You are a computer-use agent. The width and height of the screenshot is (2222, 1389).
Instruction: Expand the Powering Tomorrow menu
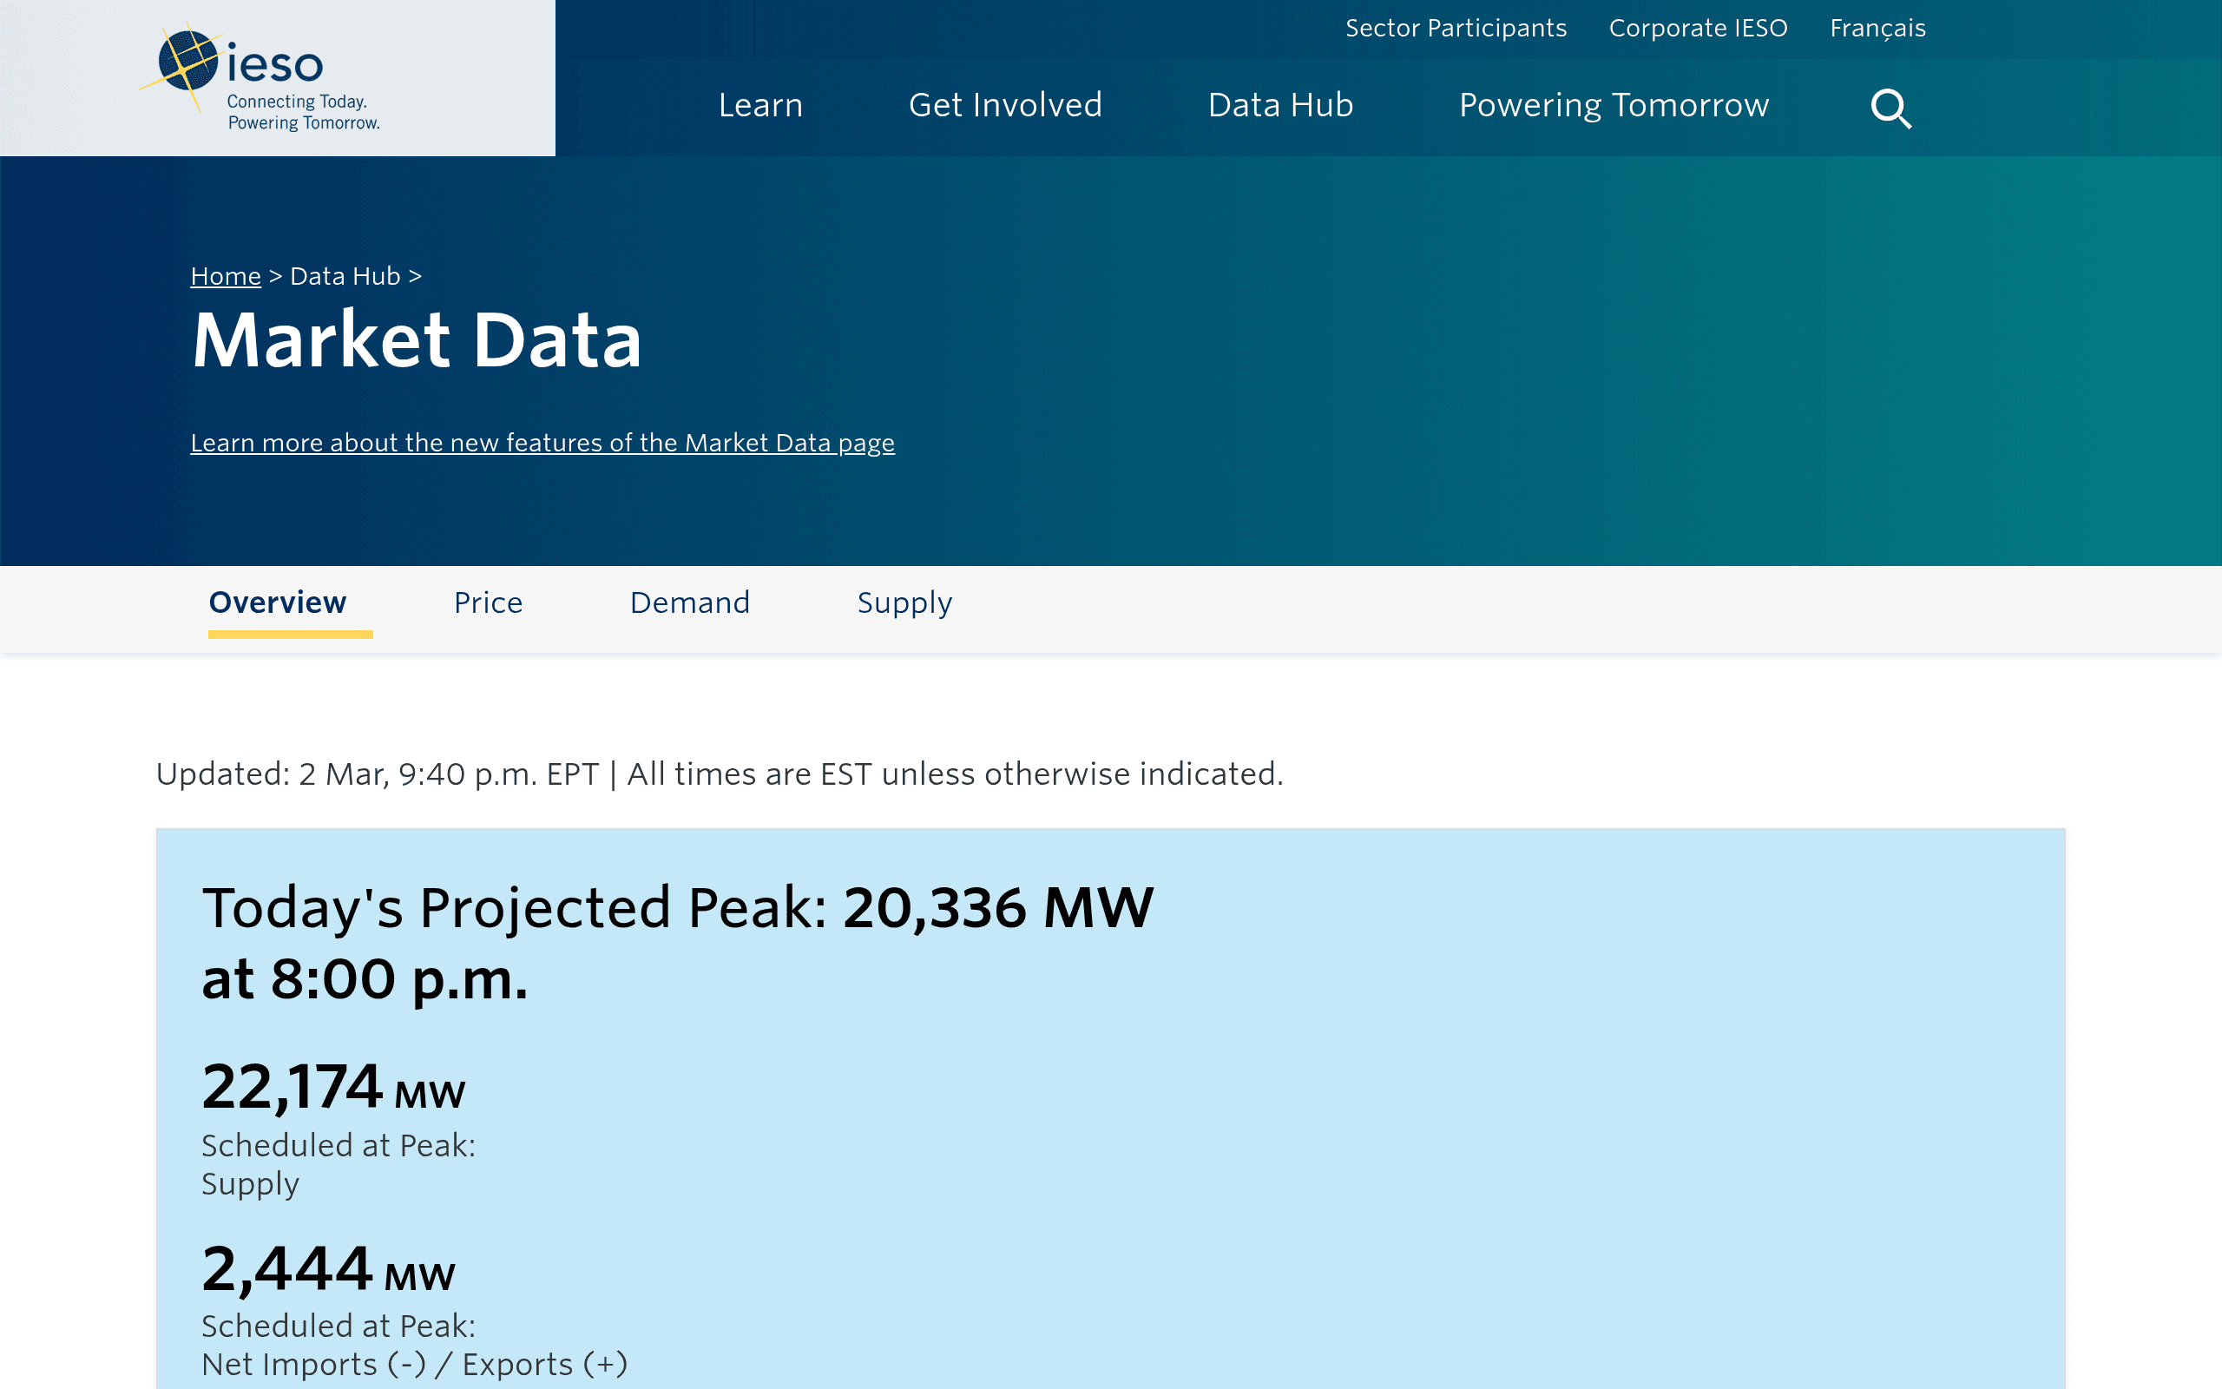coord(1614,106)
